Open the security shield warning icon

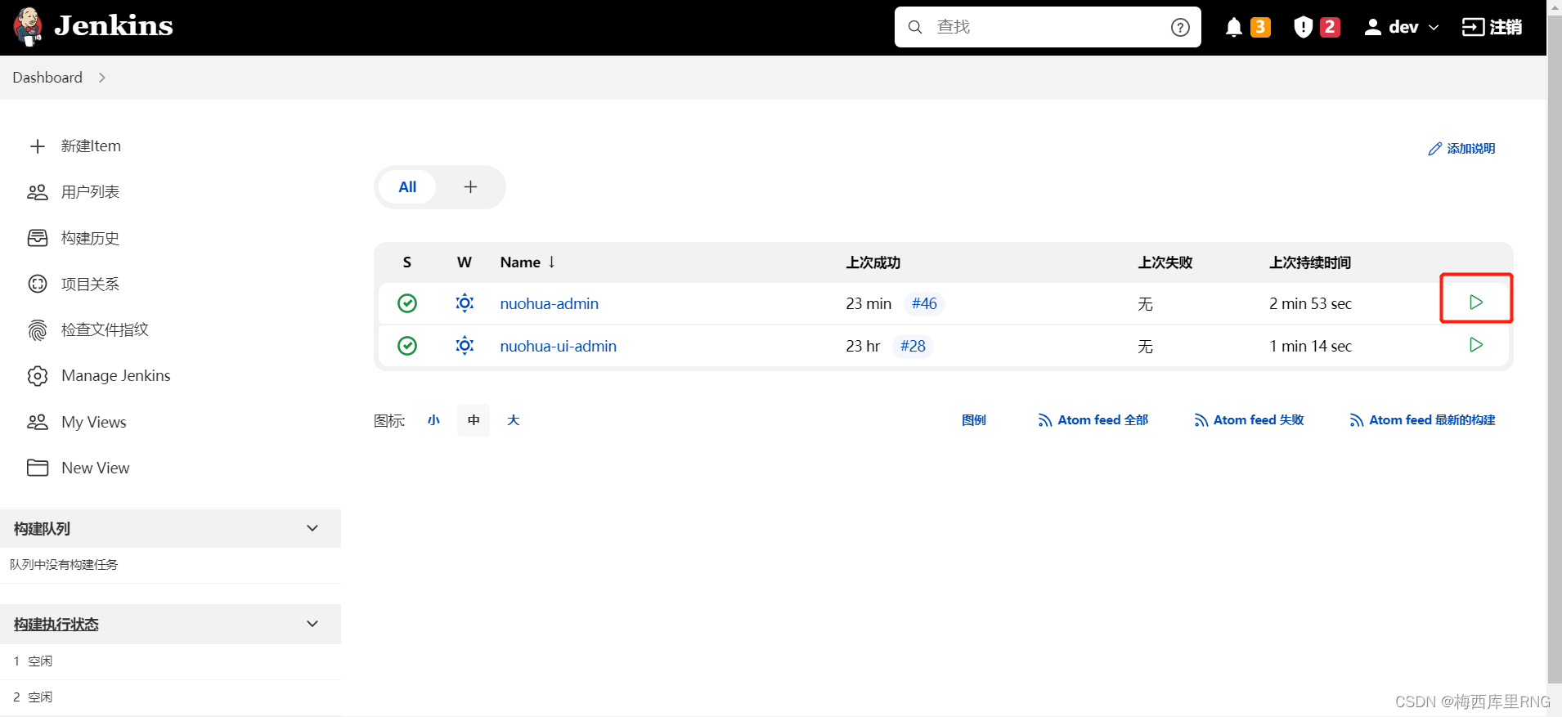(1303, 27)
